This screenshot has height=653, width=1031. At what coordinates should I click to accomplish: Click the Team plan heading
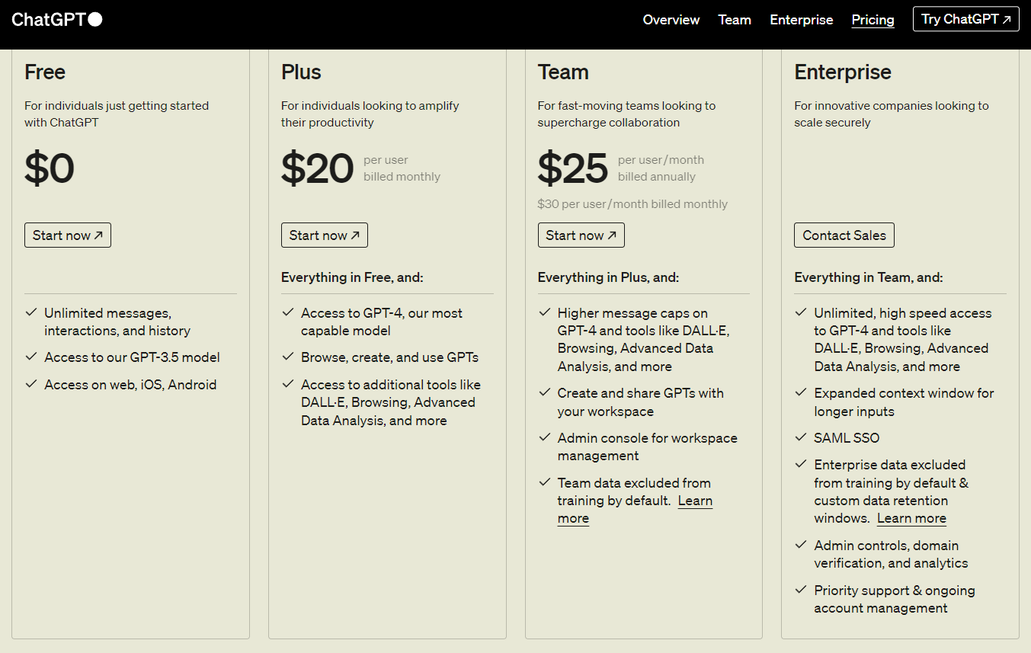tap(563, 72)
